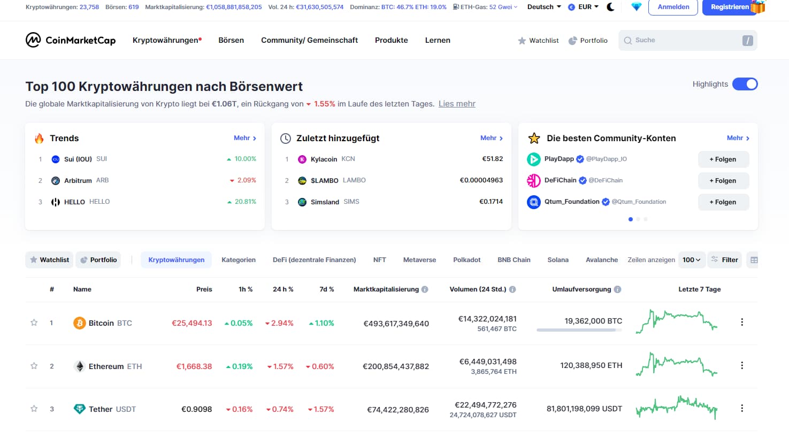Click the PlayDapp avatar icon

coord(534,159)
